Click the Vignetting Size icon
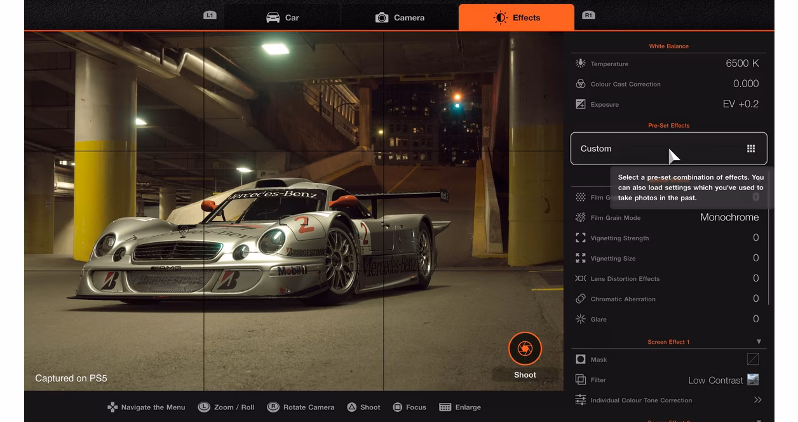 click(580, 258)
